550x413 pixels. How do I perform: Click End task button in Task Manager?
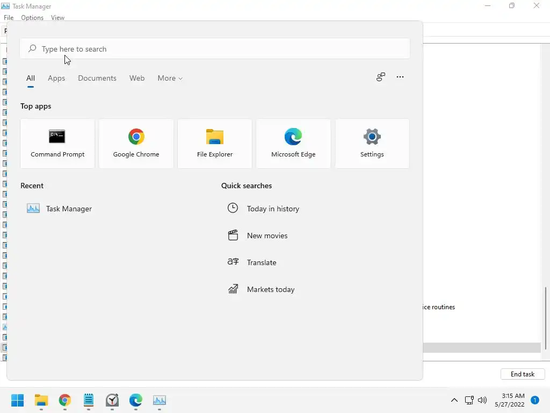pyautogui.click(x=523, y=374)
